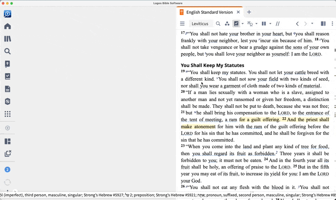Click the circled plus shortcut icon in the sidebar
The height and width of the screenshot is (200, 336).
8,128
